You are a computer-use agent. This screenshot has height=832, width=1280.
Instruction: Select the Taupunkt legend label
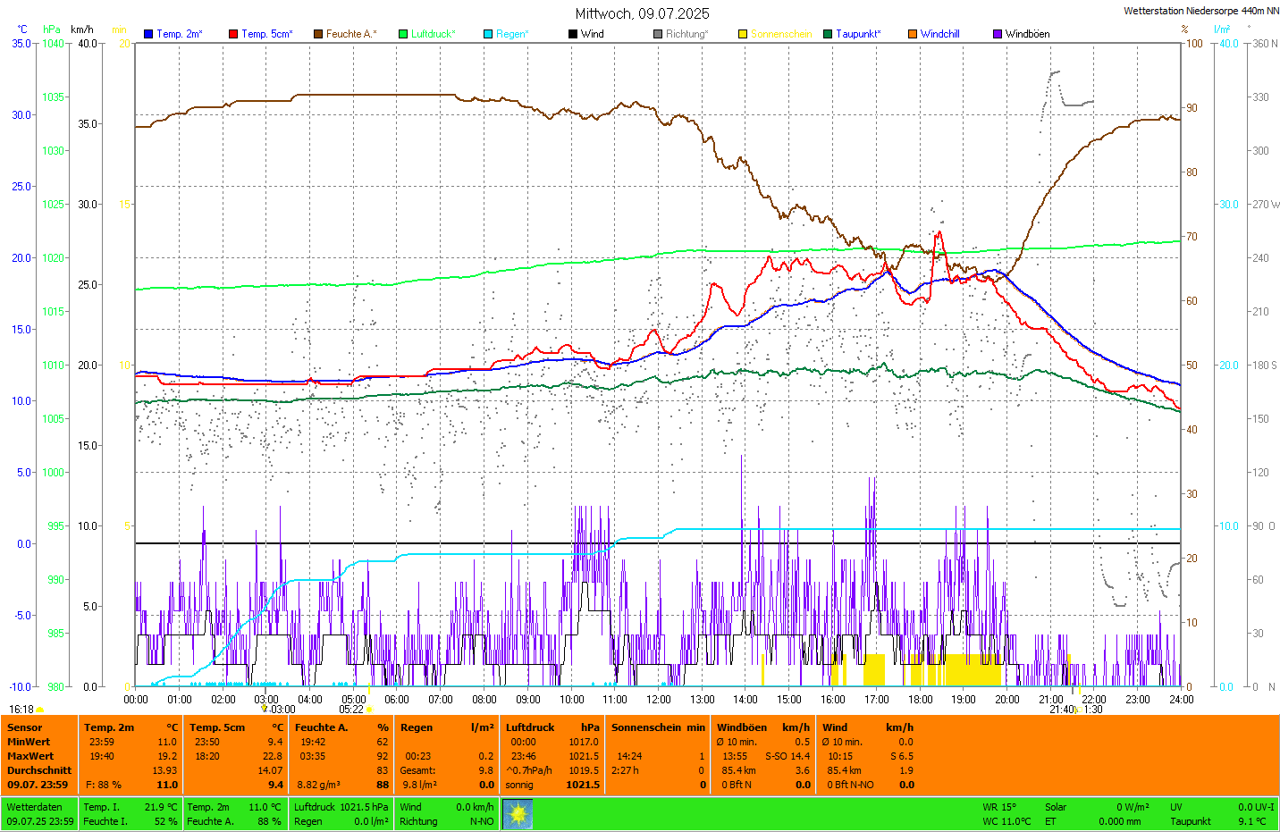858,34
